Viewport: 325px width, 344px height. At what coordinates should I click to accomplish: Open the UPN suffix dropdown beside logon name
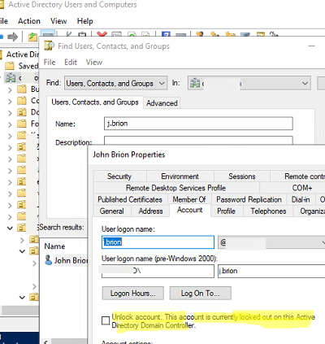coord(323,242)
